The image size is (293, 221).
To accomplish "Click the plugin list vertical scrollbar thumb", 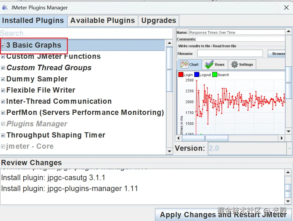I will [169, 70].
